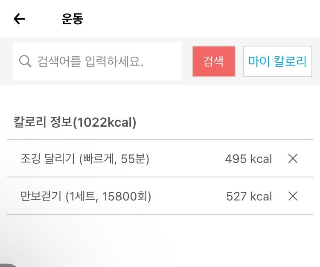Select the 운동 page title

73,19
